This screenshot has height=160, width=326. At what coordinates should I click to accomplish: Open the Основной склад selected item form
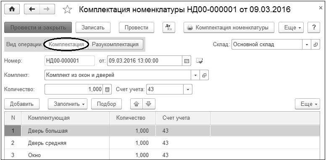tap(315, 45)
